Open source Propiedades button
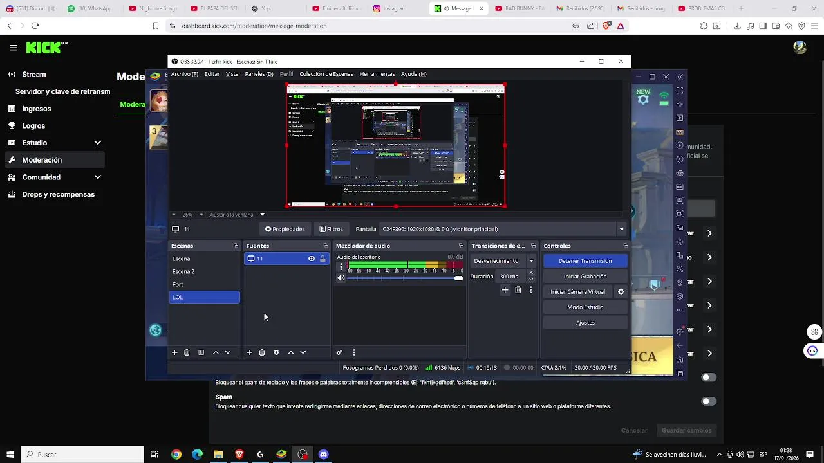The height and width of the screenshot is (463, 824). [285, 229]
